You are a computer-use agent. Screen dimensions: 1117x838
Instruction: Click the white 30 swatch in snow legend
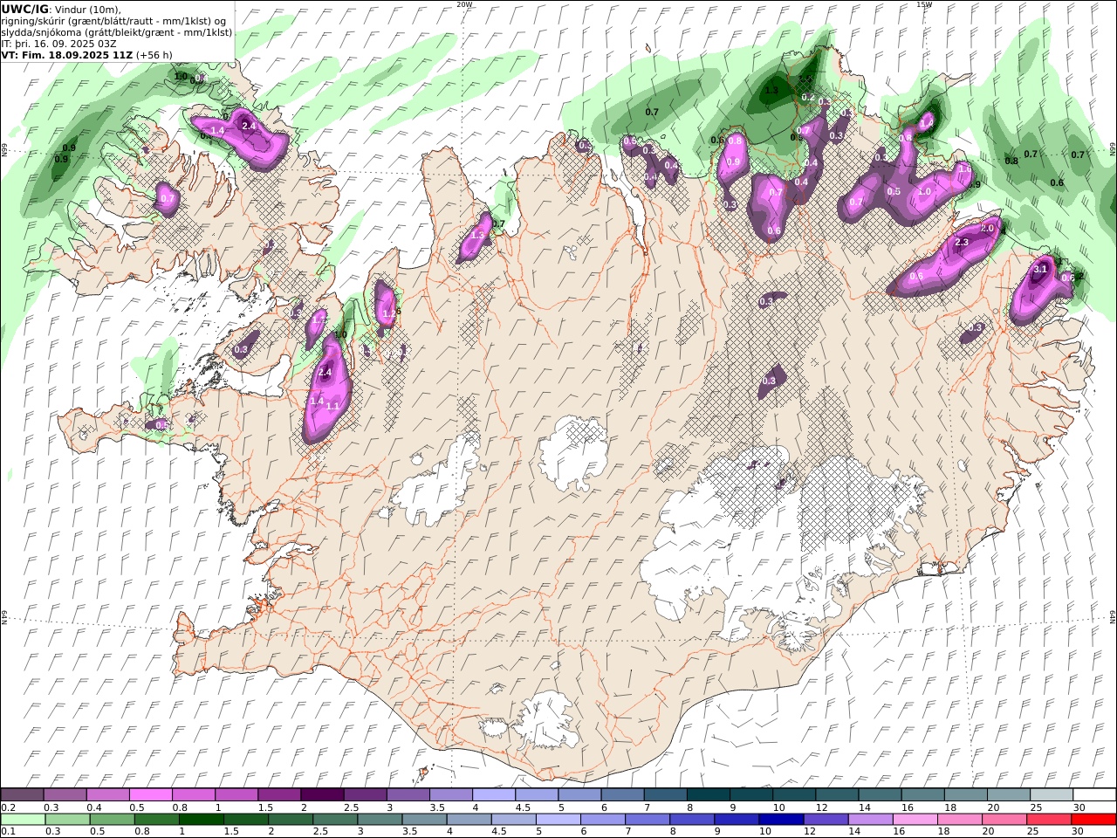(1094, 795)
